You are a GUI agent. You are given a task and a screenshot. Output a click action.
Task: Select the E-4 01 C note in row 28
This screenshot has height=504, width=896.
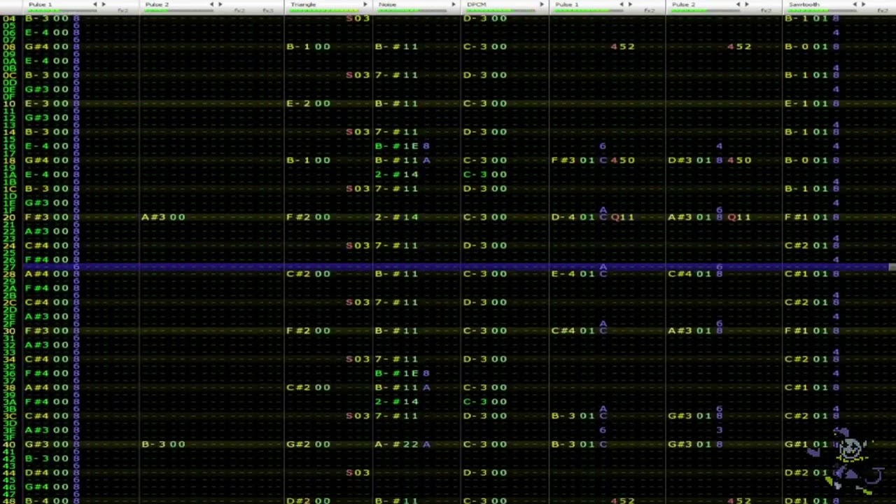(x=580, y=274)
